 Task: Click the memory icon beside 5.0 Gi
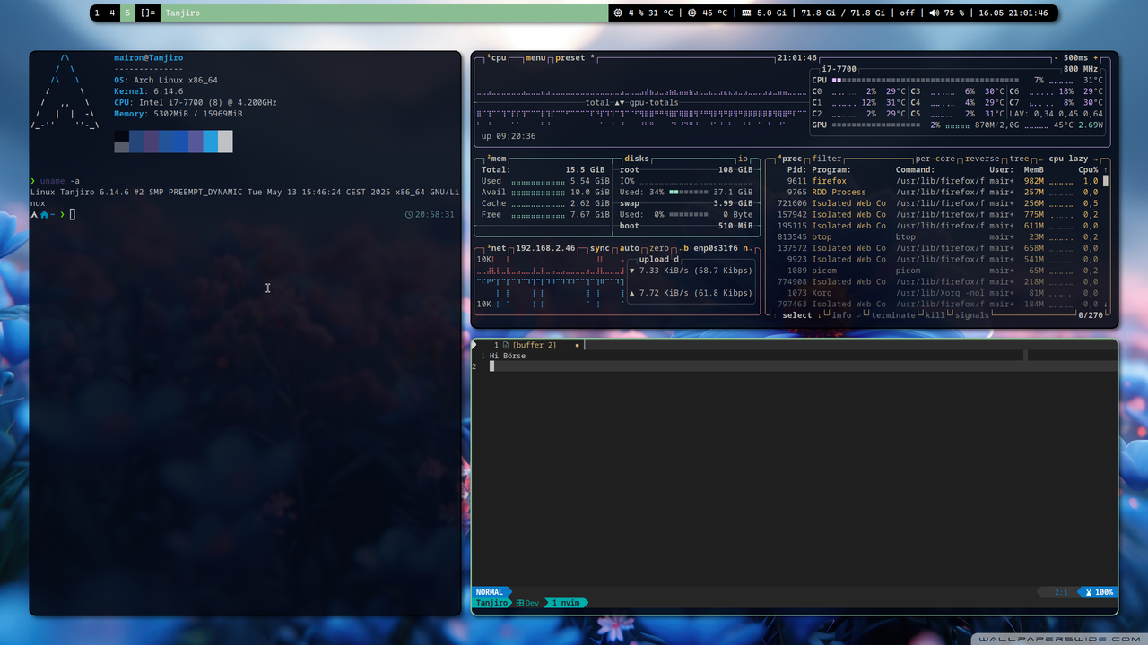746,13
